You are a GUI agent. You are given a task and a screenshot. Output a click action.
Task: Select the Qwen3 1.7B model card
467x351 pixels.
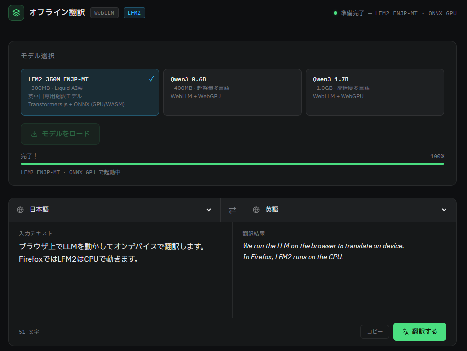click(374, 92)
